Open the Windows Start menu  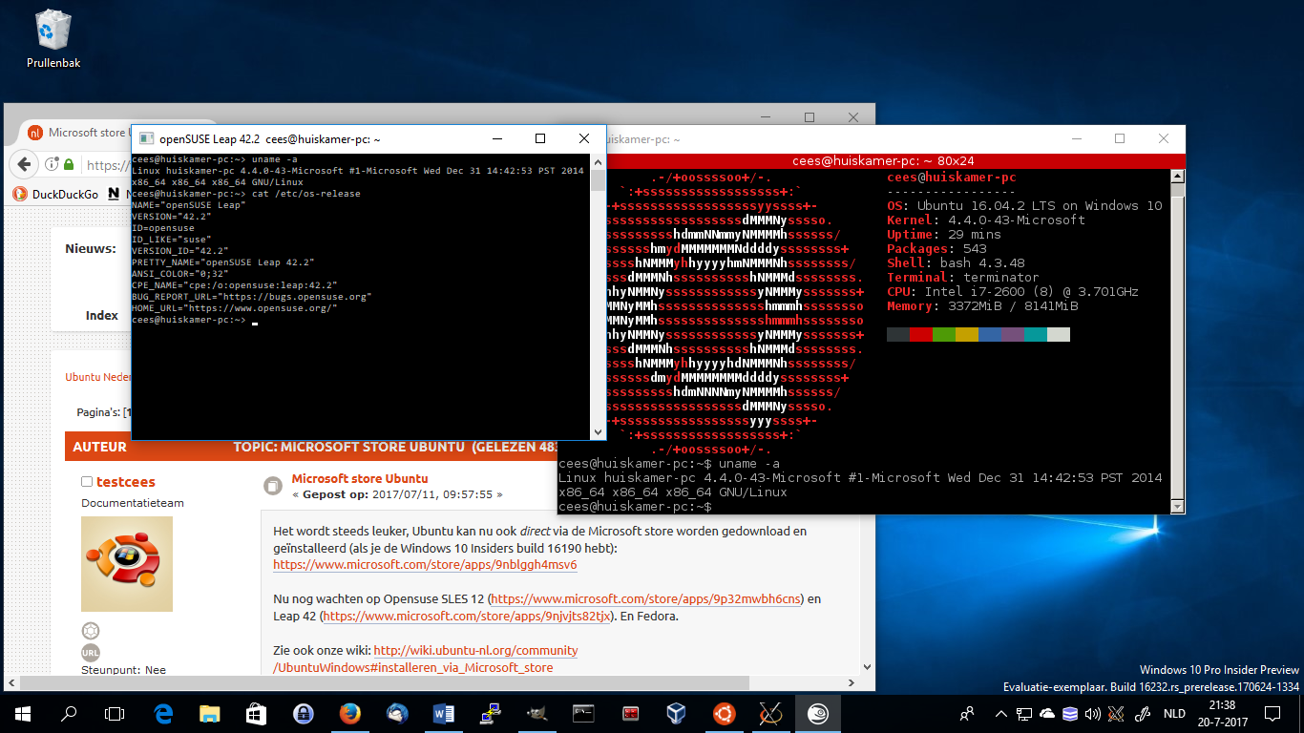point(22,713)
